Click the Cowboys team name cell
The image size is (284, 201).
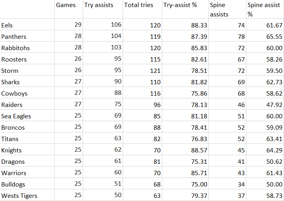(x=14, y=94)
